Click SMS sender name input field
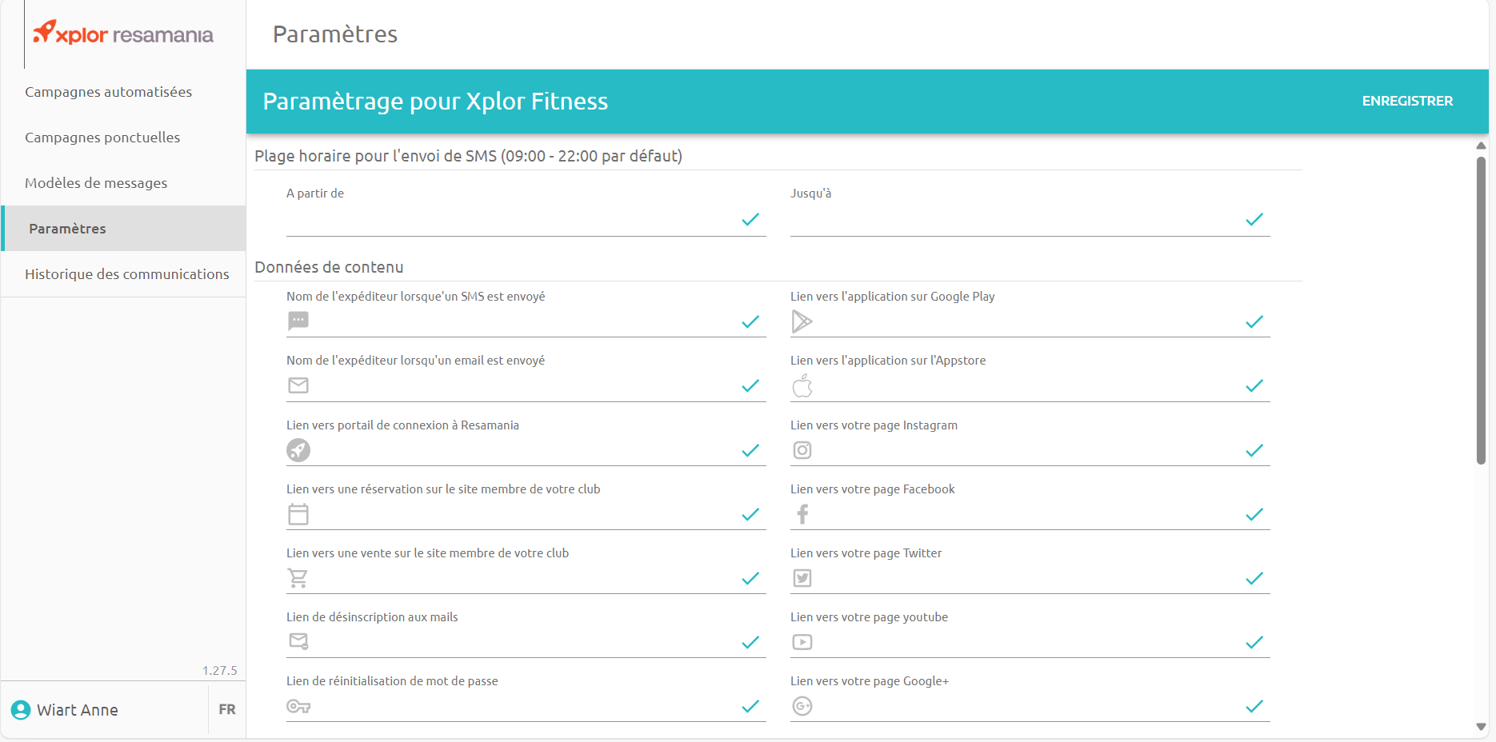This screenshot has width=1496, height=742. [525, 322]
